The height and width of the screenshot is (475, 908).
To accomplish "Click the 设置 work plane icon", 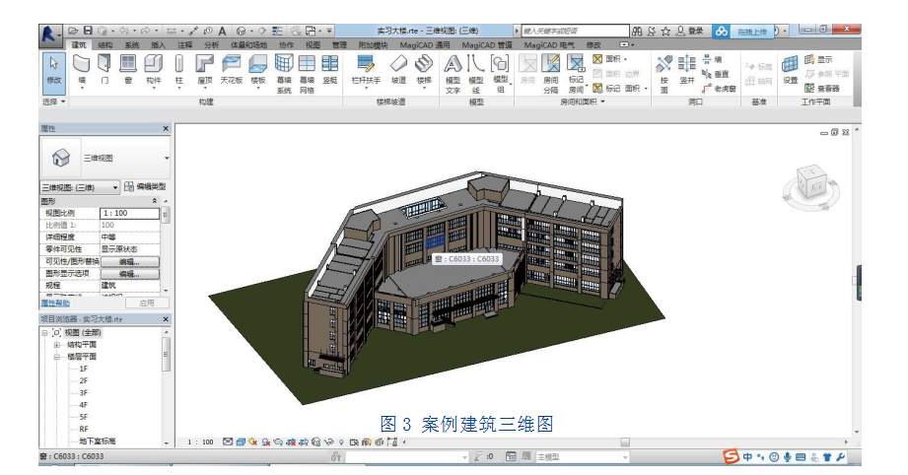I will pyautogui.click(x=791, y=69).
